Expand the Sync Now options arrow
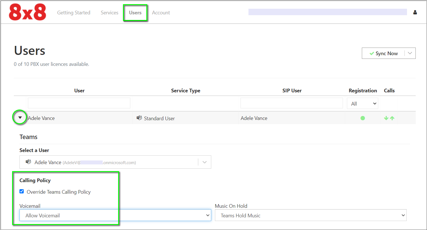The height and width of the screenshot is (230, 427). (x=410, y=53)
